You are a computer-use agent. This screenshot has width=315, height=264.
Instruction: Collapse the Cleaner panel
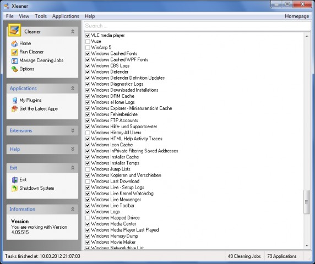coord(73,31)
